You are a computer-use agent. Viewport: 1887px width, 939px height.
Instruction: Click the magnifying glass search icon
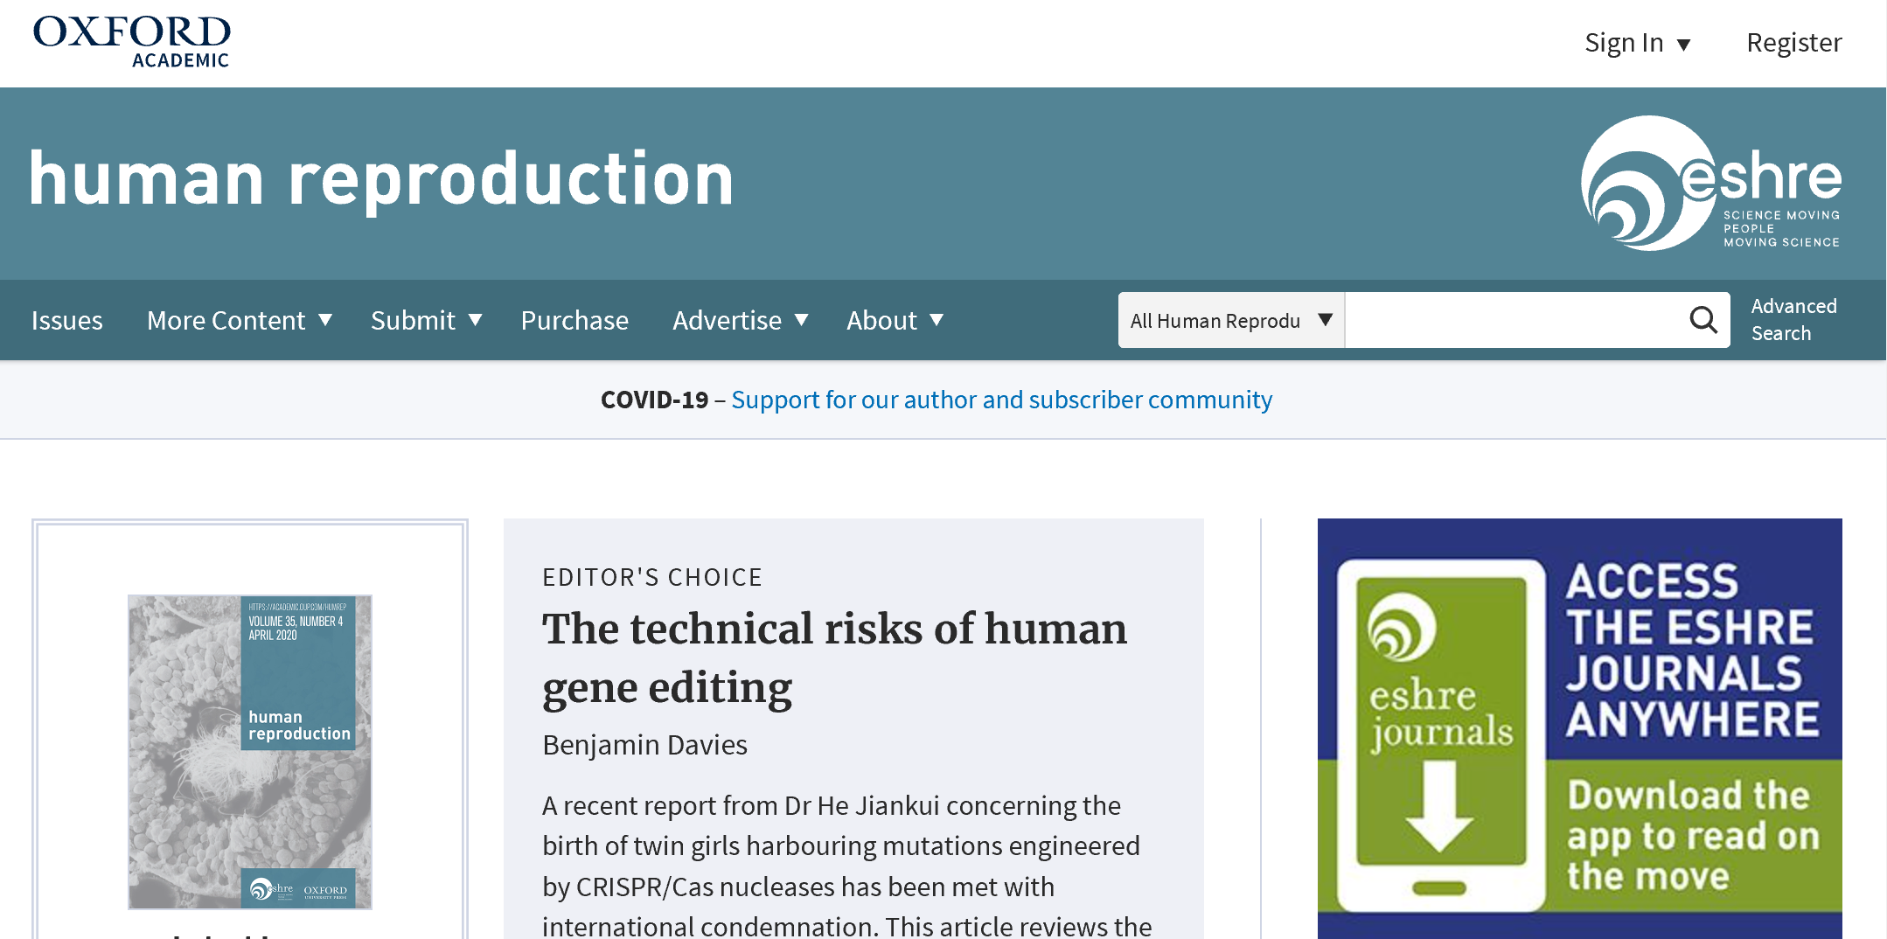point(1702,320)
